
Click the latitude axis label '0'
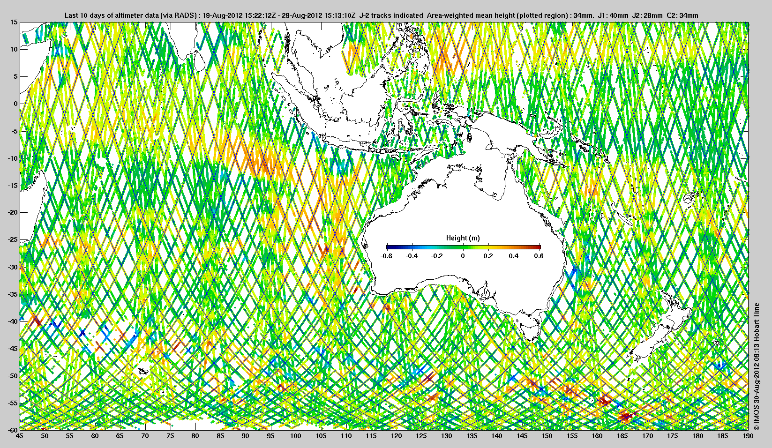pos(15,104)
